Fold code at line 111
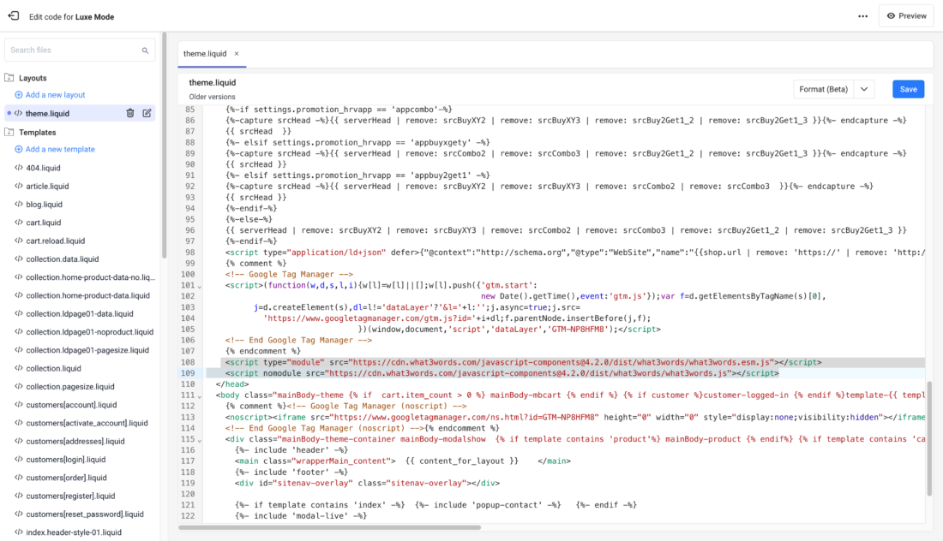The image size is (943, 541). tap(200, 395)
